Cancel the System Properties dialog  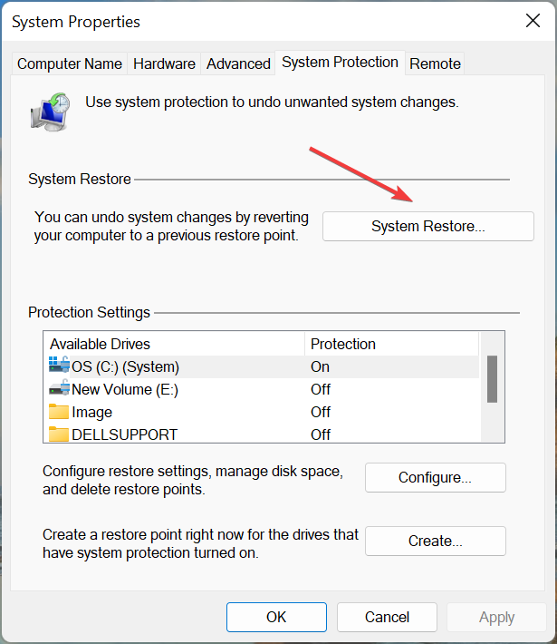(x=387, y=617)
